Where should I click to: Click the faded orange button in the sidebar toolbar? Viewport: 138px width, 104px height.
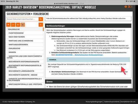(x=23, y=25)
